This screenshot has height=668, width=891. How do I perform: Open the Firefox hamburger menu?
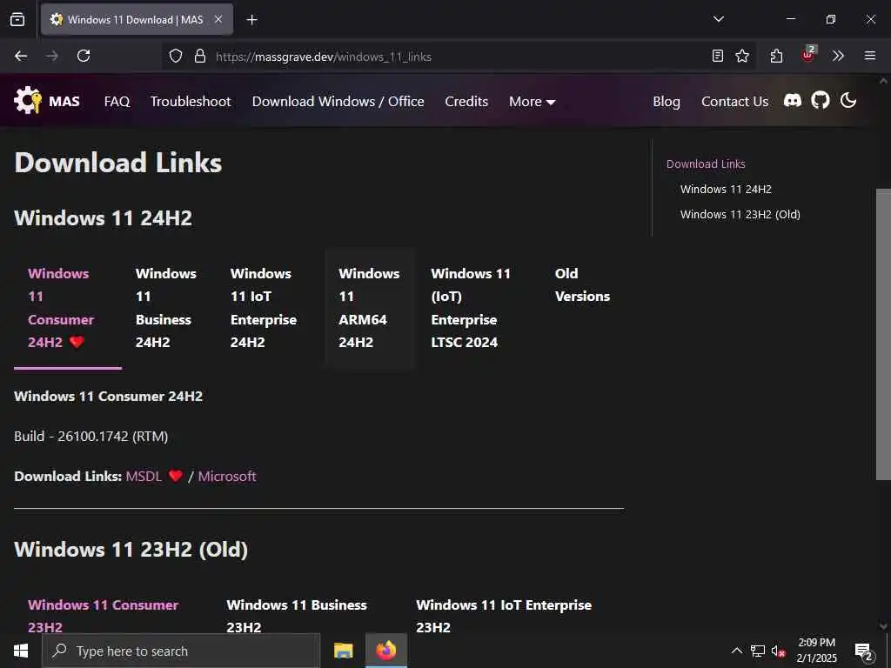pyautogui.click(x=870, y=56)
